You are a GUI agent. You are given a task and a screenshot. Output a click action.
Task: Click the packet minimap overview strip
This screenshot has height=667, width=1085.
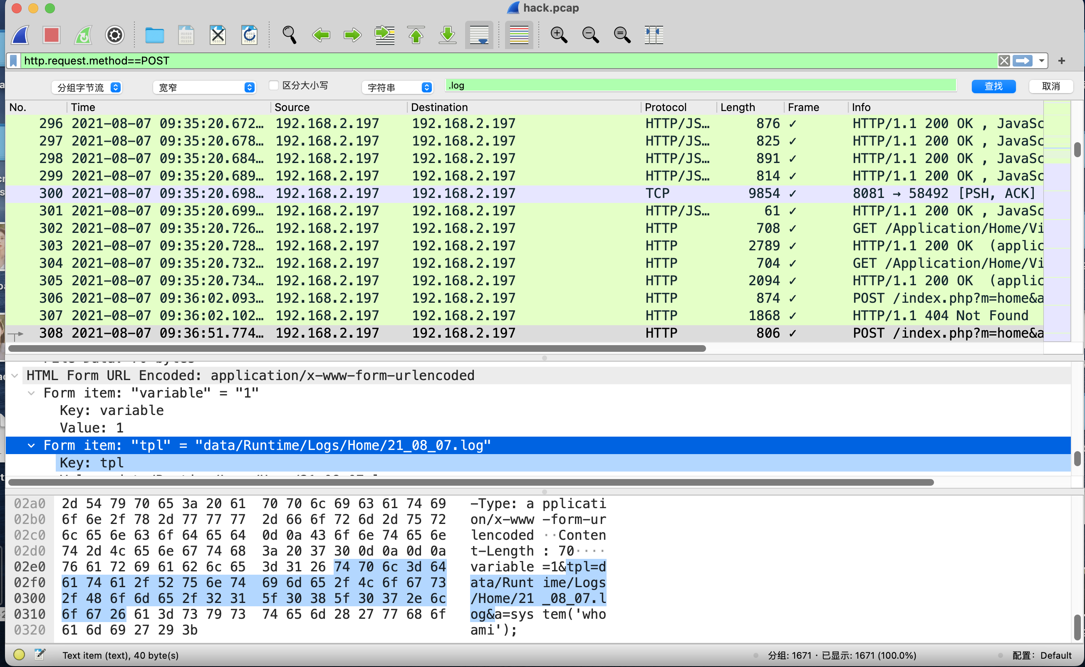(1056, 222)
